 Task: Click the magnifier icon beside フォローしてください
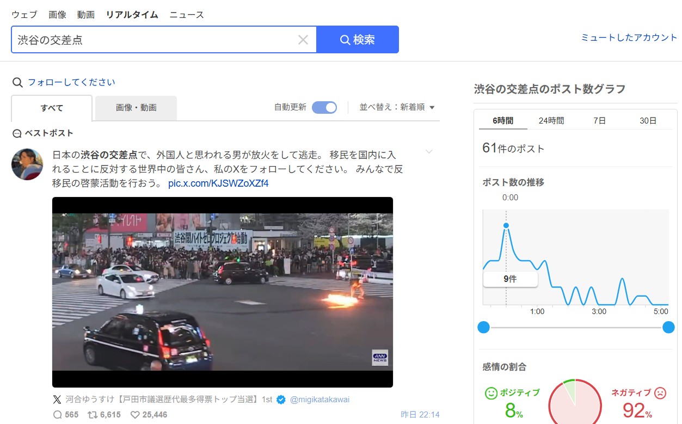click(18, 83)
